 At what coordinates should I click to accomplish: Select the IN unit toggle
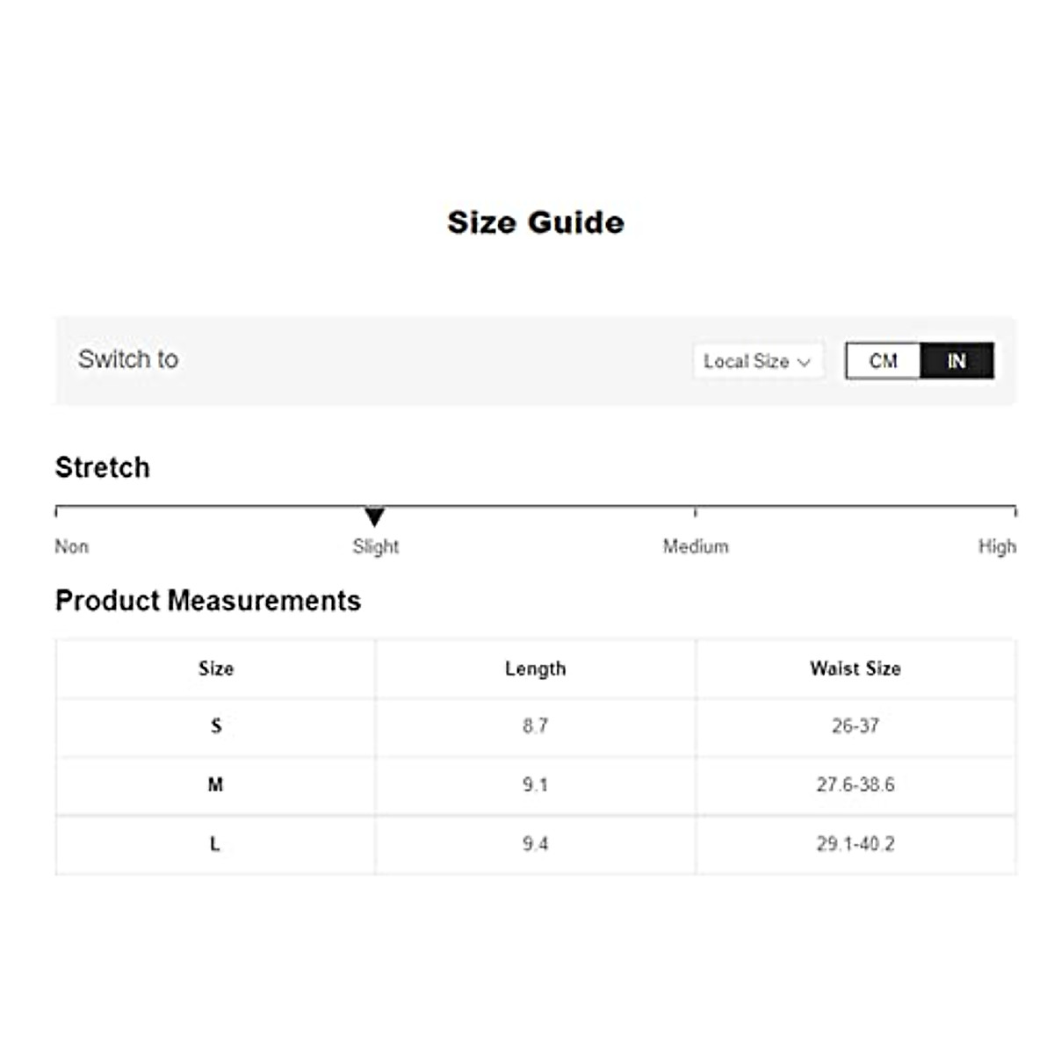tap(957, 361)
